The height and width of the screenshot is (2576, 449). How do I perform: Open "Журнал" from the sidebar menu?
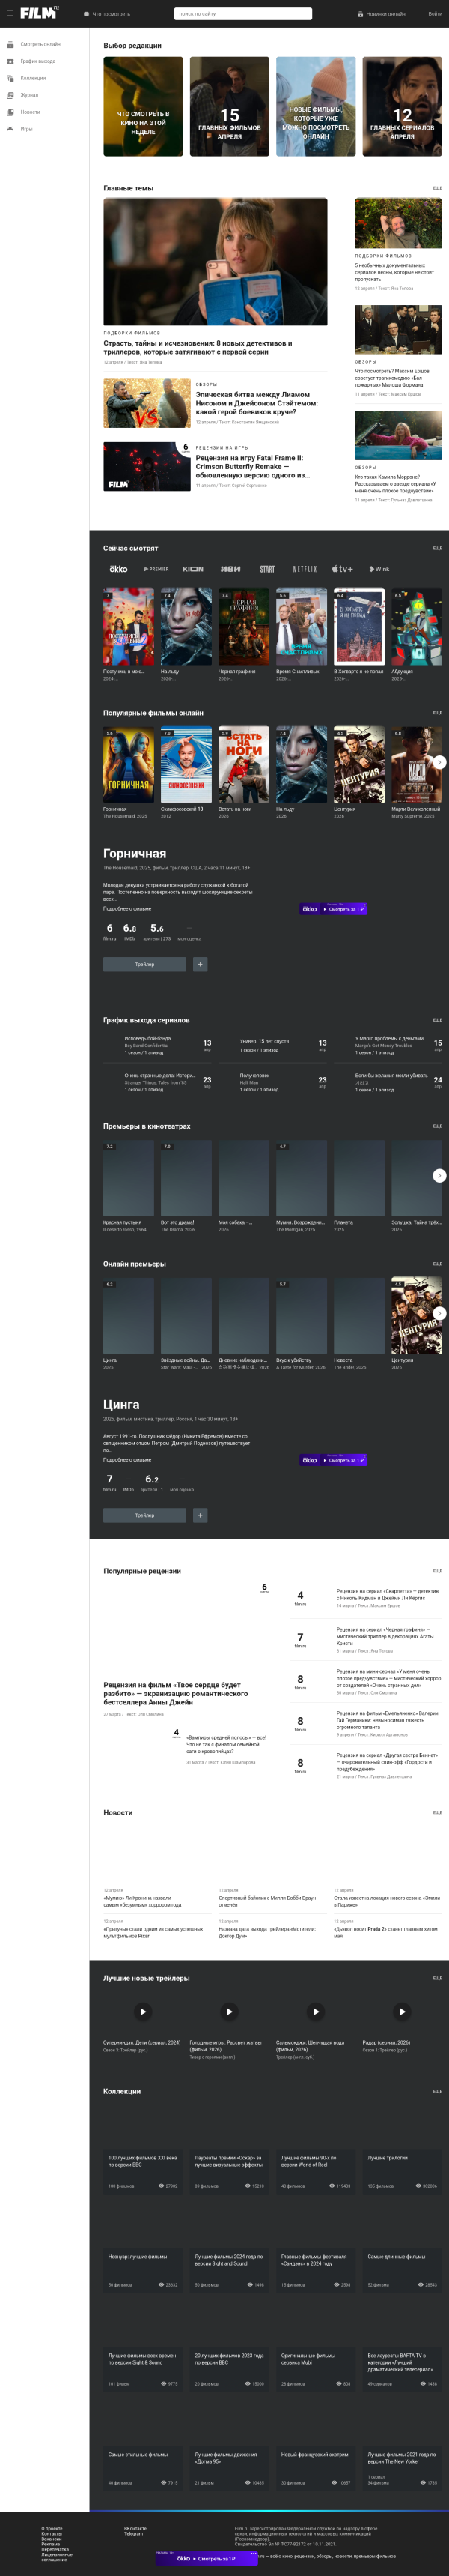coord(29,95)
